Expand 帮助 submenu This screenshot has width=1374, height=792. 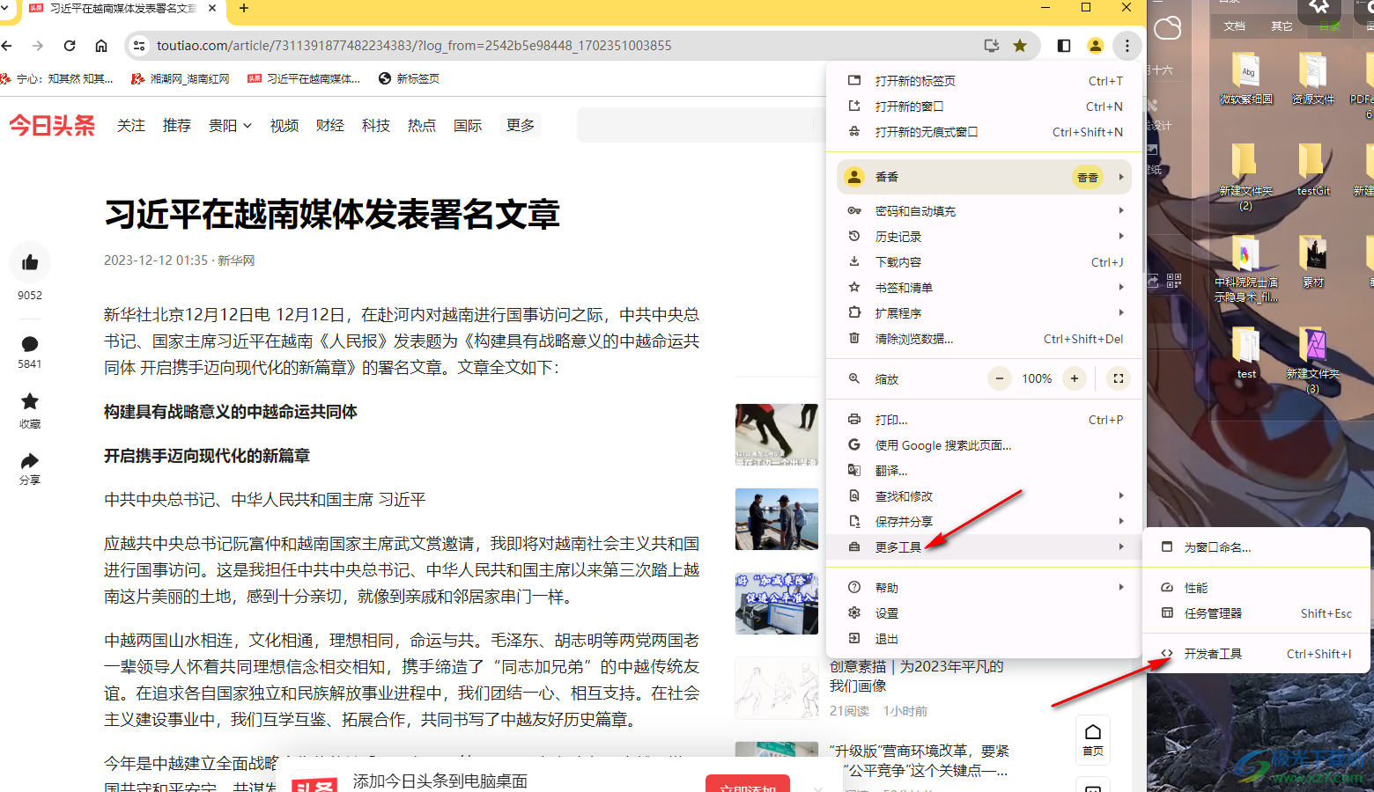tap(984, 588)
